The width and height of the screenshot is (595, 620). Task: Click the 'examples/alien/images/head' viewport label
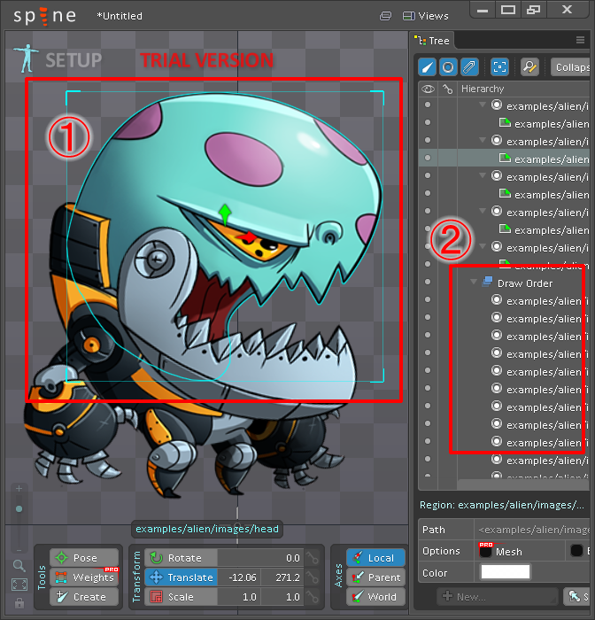pos(207,529)
